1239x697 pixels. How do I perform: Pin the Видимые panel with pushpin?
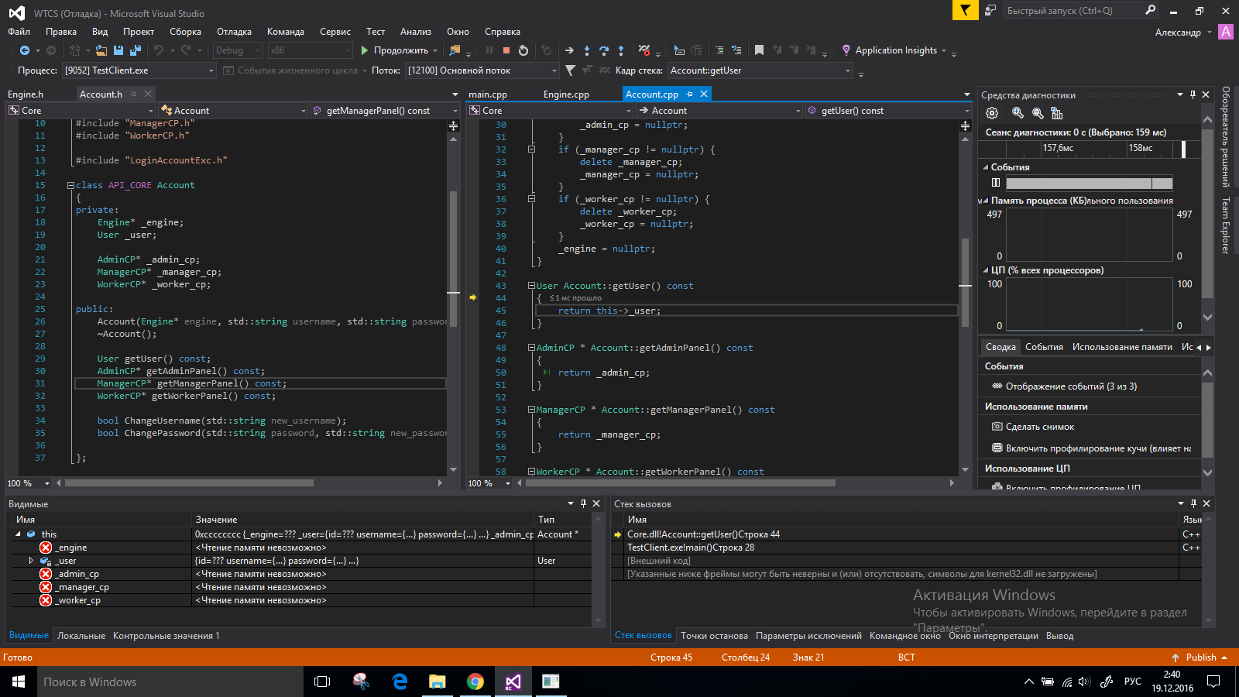584,503
